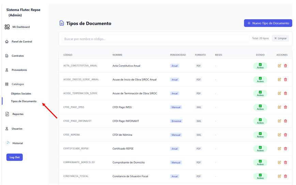Click the Mi Dashboard sidebar icon
The width and height of the screenshot is (296, 185).
(x=7, y=27)
